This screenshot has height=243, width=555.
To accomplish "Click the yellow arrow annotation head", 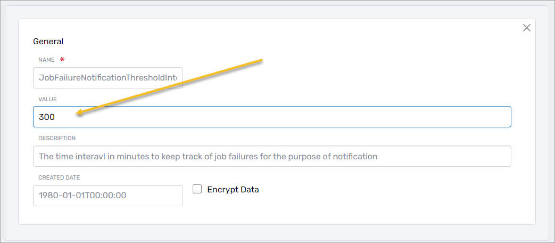I will coord(80,112).
